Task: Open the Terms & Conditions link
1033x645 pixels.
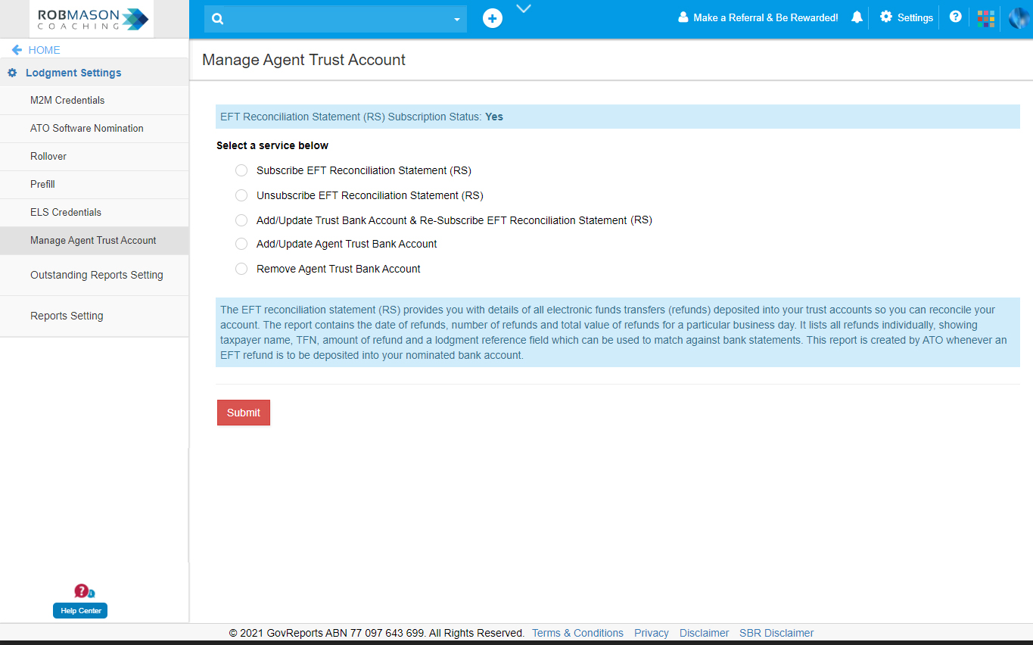Action: point(577,633)
